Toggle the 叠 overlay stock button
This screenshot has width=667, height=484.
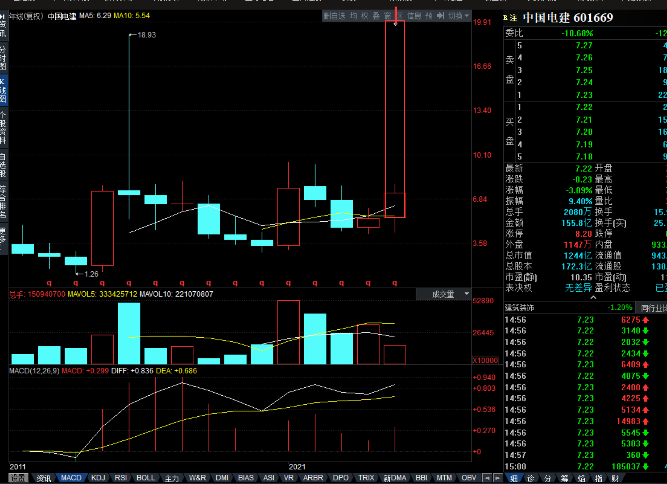[376, 16]
